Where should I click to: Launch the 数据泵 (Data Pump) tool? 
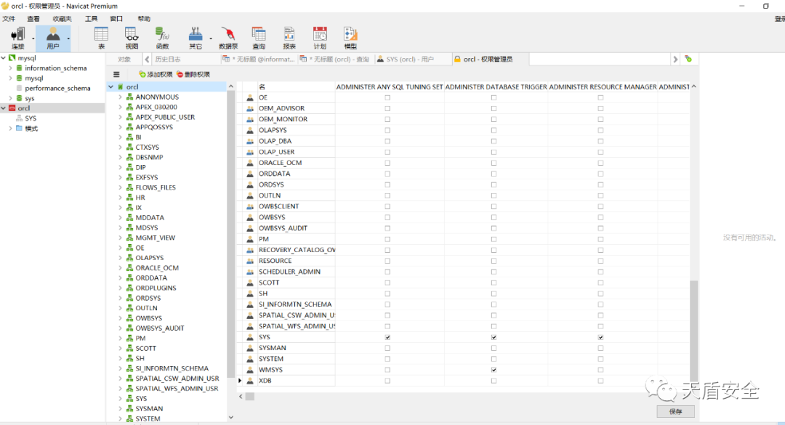pyautogui.click(x=229, y=37)
